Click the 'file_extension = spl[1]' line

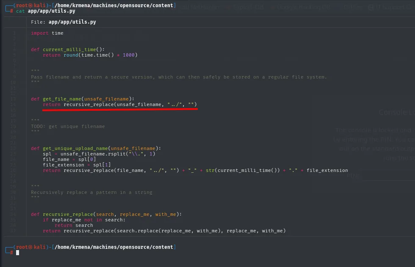click(x=77, y=165)
